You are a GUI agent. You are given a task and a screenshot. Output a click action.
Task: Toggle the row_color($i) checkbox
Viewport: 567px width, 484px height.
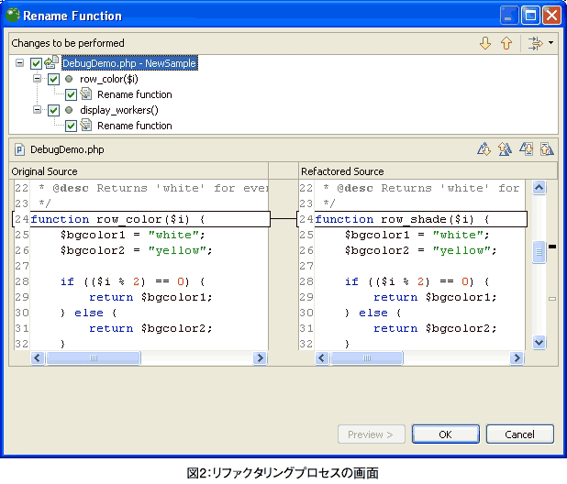tap(53, 79)
